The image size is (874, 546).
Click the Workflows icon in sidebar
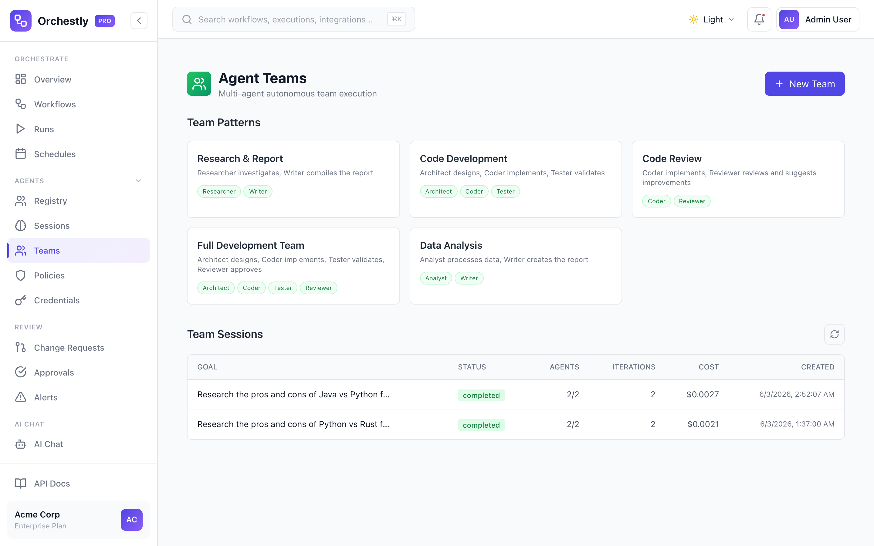[x=21, y=104]
